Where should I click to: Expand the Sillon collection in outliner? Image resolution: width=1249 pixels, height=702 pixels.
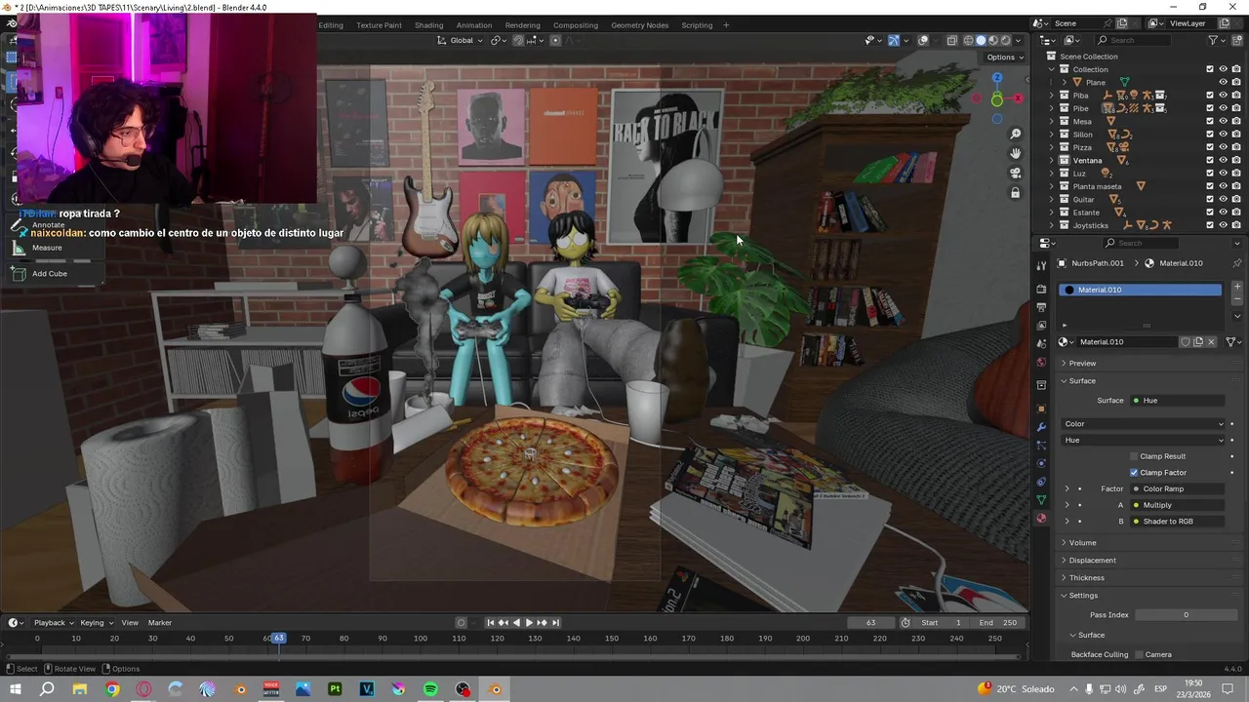click(x=1052, y=135)
